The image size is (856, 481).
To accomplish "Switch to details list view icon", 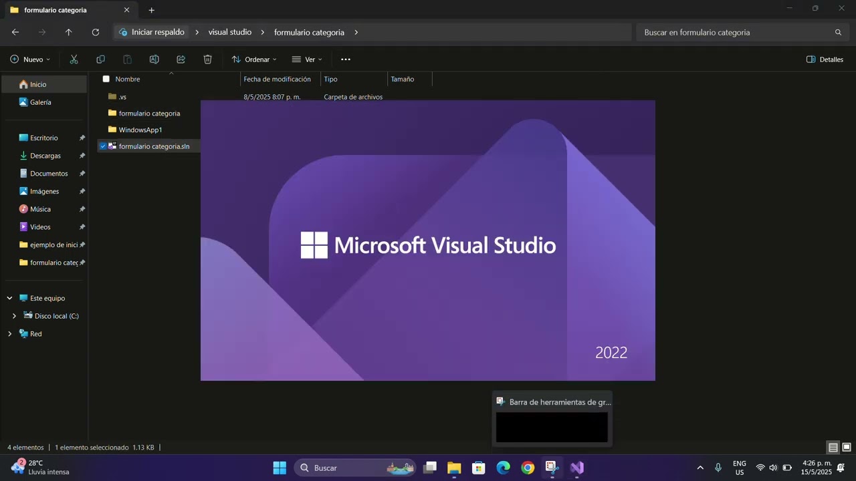I will 833,448.
